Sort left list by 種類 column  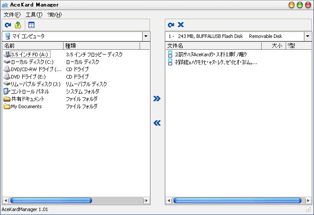[102, 46]
